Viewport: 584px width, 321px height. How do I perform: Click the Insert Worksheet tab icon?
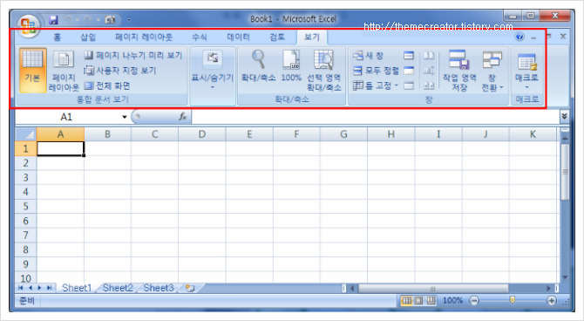coord(191,288)
